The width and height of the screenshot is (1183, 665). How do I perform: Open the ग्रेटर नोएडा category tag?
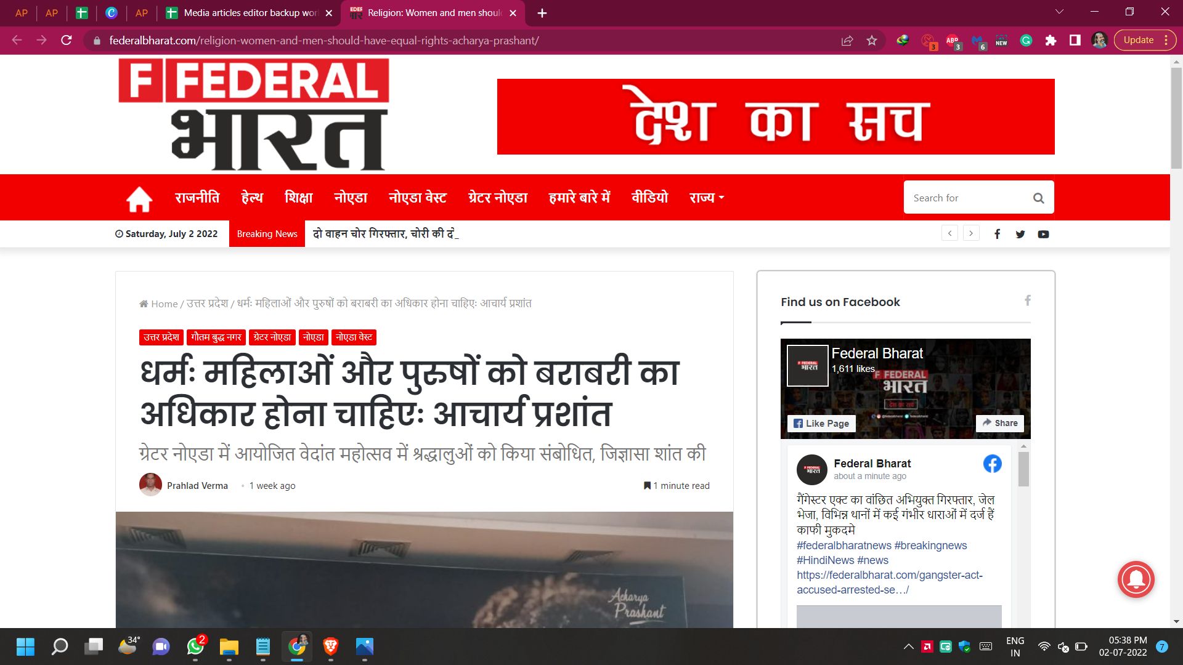pyautogui.click(x=272, y=337)
